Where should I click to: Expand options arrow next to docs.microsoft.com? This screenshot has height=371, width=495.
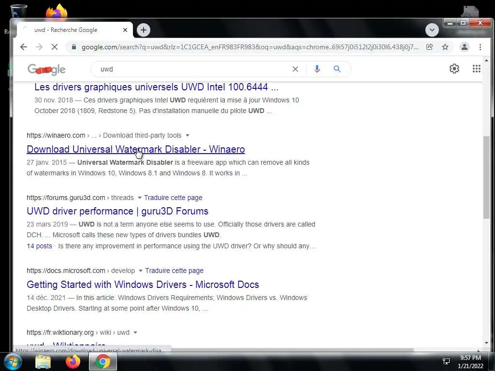pos(141,271)
